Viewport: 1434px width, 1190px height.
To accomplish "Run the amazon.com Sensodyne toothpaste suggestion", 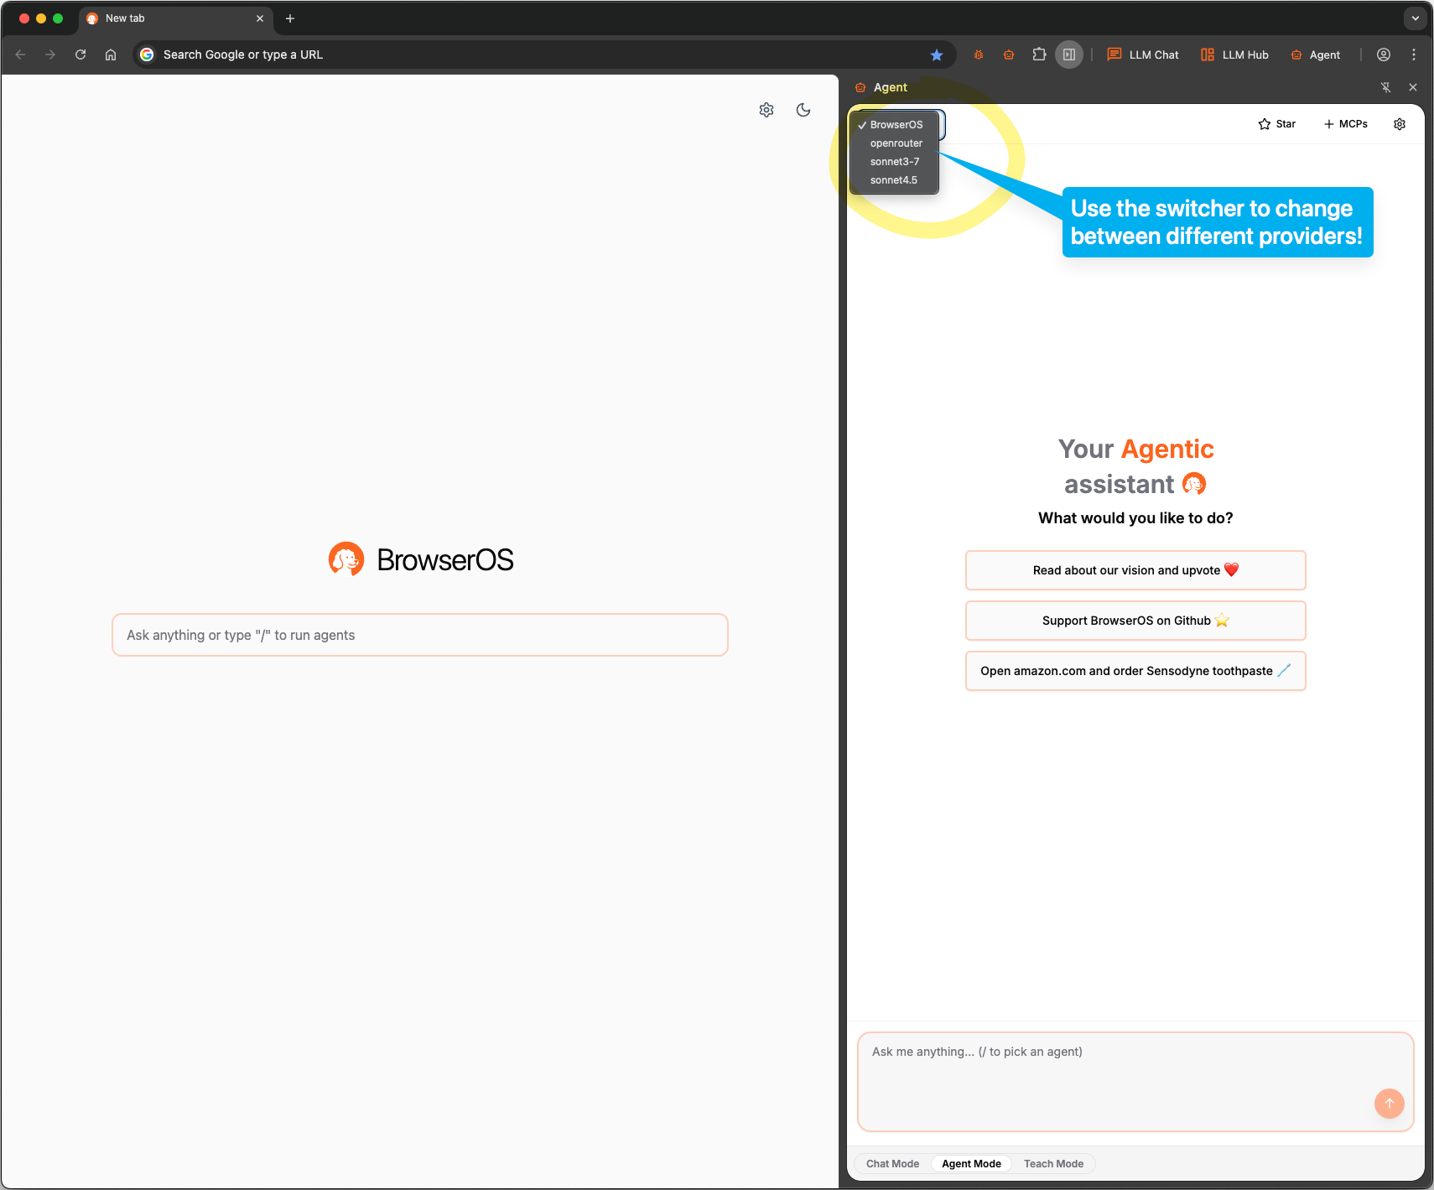I will [x=1135, y=671].
